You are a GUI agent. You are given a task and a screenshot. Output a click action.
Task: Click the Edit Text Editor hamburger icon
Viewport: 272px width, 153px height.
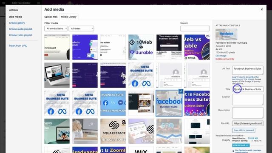[x=4, y=3]
